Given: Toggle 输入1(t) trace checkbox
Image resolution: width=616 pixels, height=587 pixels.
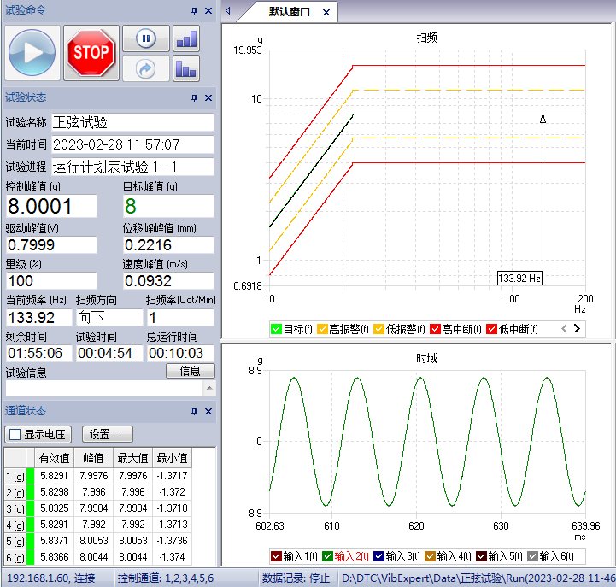Looking at the screenshot, I should click(276, 556).
